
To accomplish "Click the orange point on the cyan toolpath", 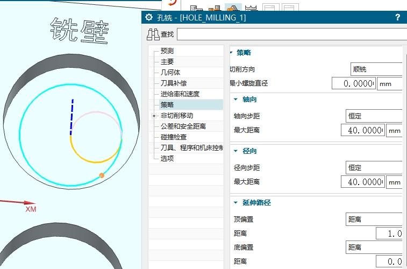I will pos(102,175).
